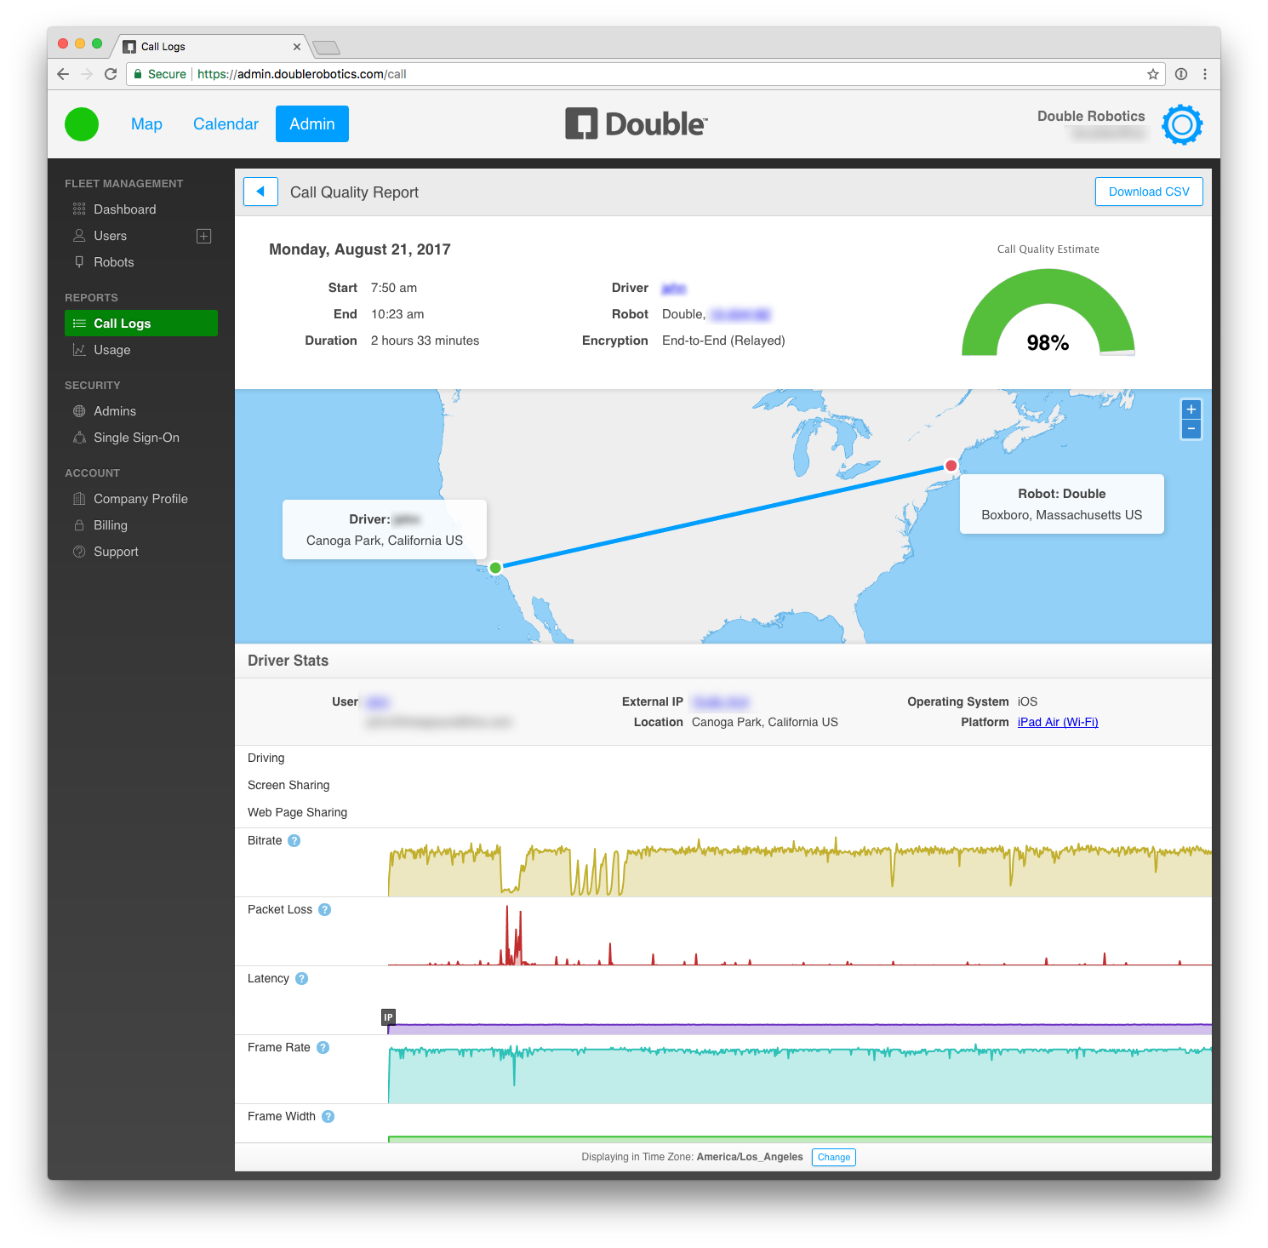The image size is (1268, 1248).
Task: Go to Usage reports in sidebar
Action: click(111, 350)
